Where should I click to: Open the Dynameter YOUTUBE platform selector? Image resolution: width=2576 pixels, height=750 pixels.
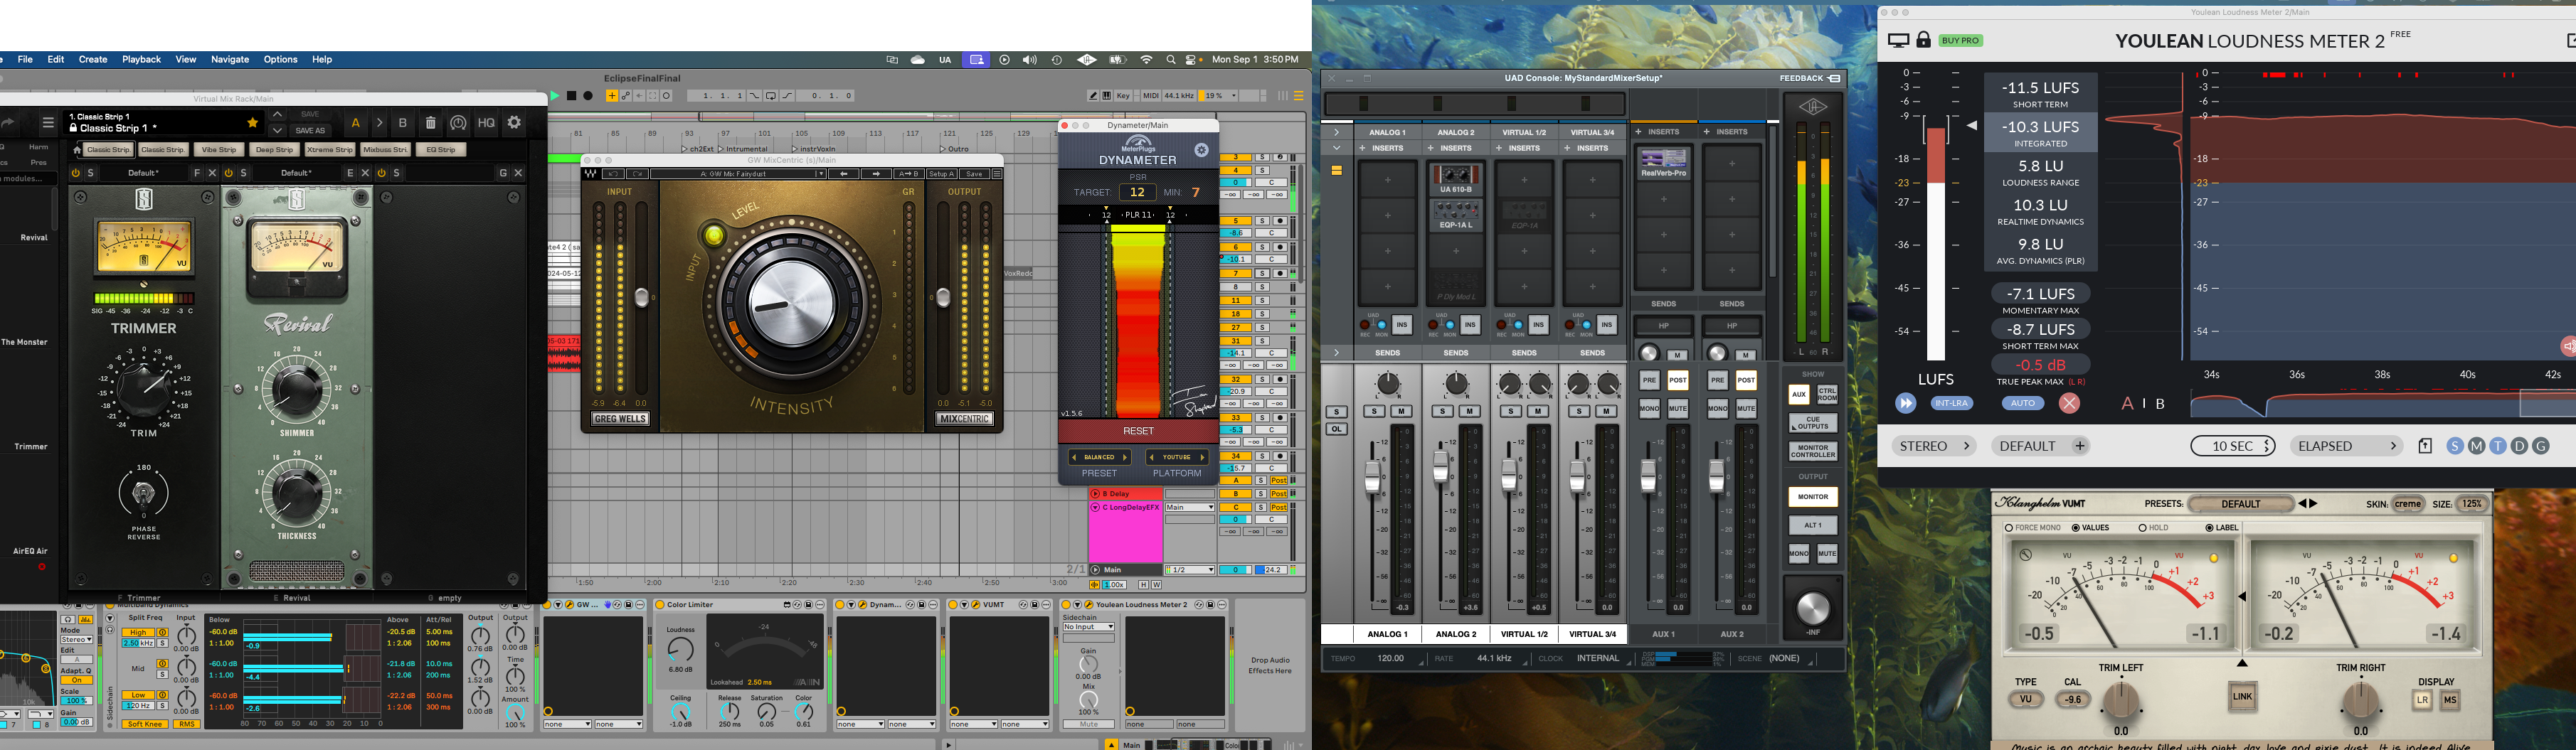[x=1176, y=457]
